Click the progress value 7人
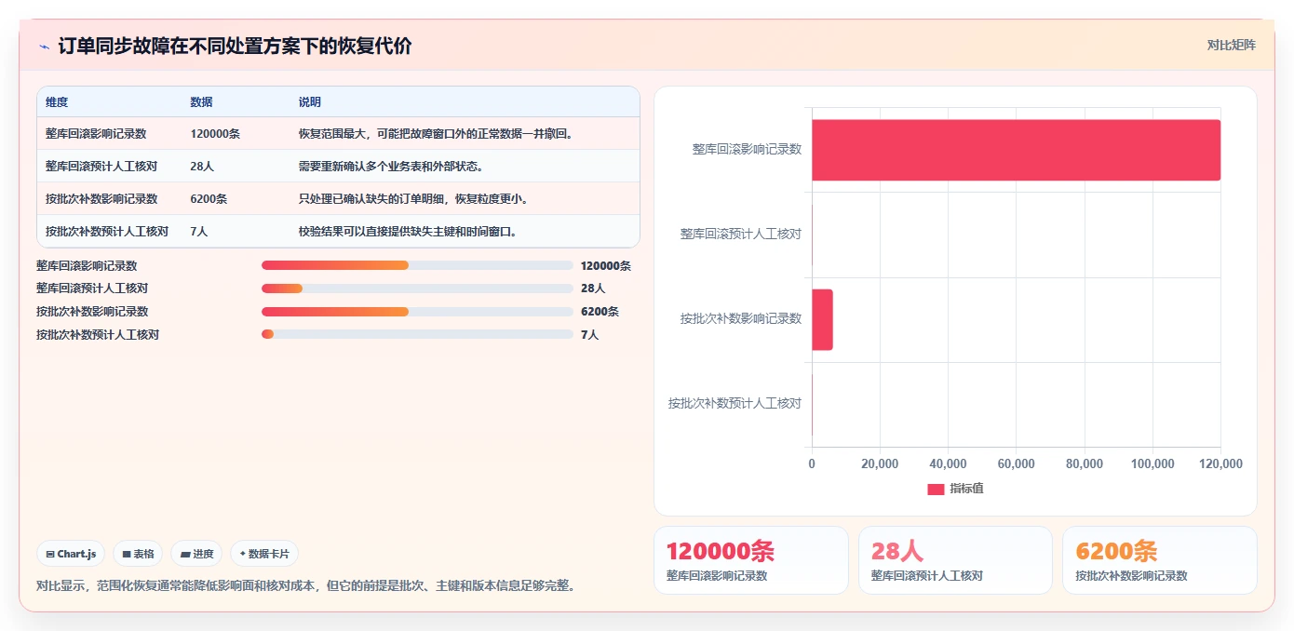The height and width of the screenshot is (631, 1294). click(589, 335)
